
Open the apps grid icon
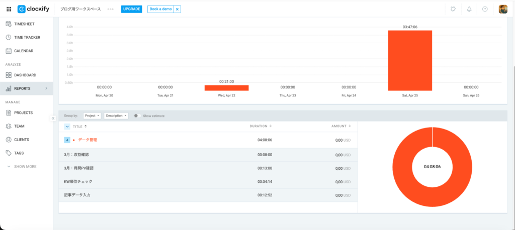(x=9, y=9)
